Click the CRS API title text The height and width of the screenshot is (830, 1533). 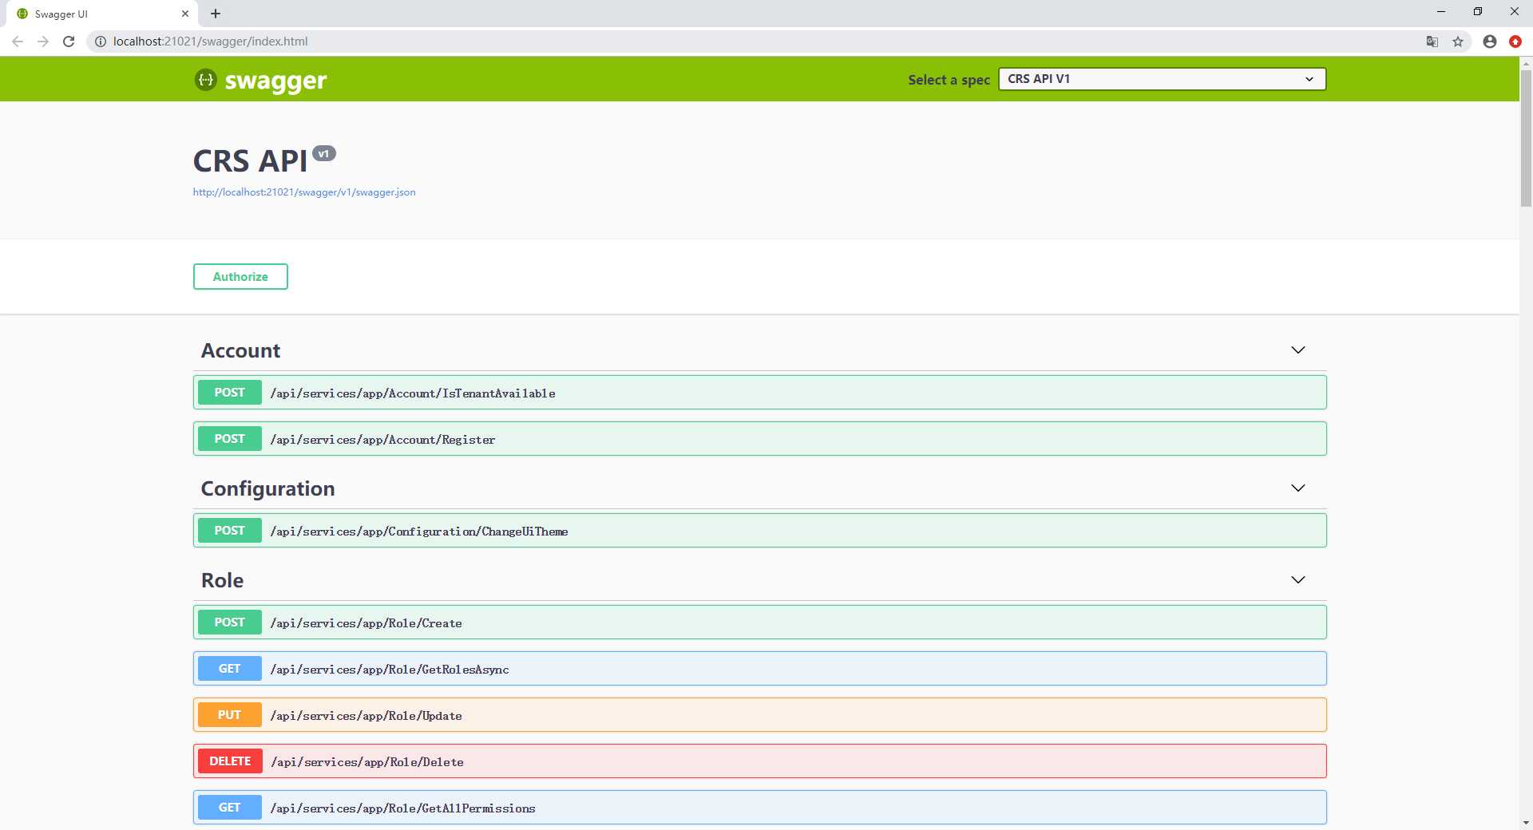250,161
